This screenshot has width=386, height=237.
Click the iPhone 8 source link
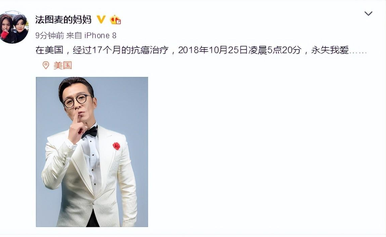point(100,36)
